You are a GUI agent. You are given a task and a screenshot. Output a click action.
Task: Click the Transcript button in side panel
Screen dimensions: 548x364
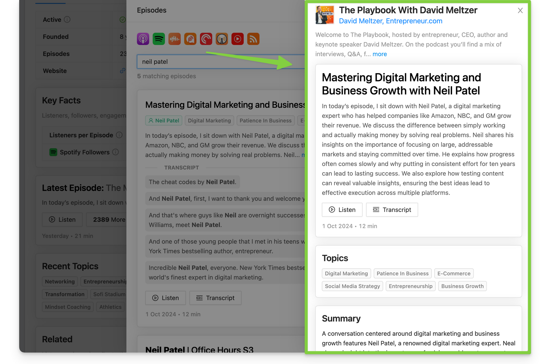(x=392, y=210)
